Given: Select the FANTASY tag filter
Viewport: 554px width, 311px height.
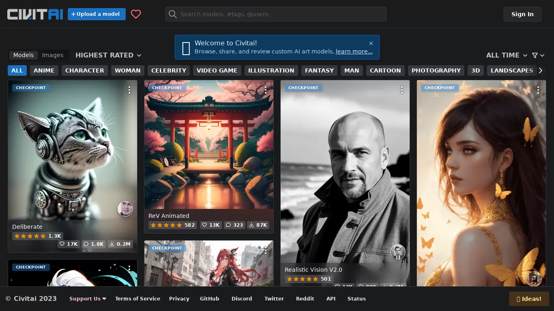Looking at the screenshot, I should coord(320,70).
